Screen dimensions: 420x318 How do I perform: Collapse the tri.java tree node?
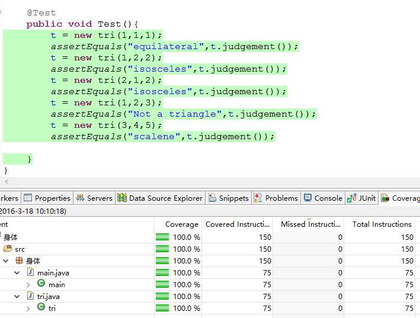point(17,296)
